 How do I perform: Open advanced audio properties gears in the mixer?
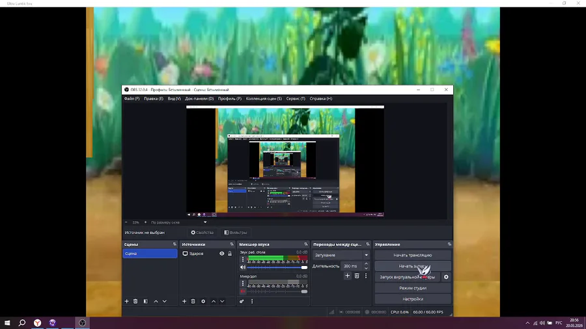coord(242,302)
